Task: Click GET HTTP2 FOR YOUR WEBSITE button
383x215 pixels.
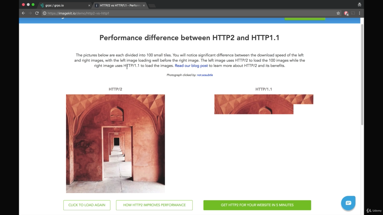Action: coord(257,205)
